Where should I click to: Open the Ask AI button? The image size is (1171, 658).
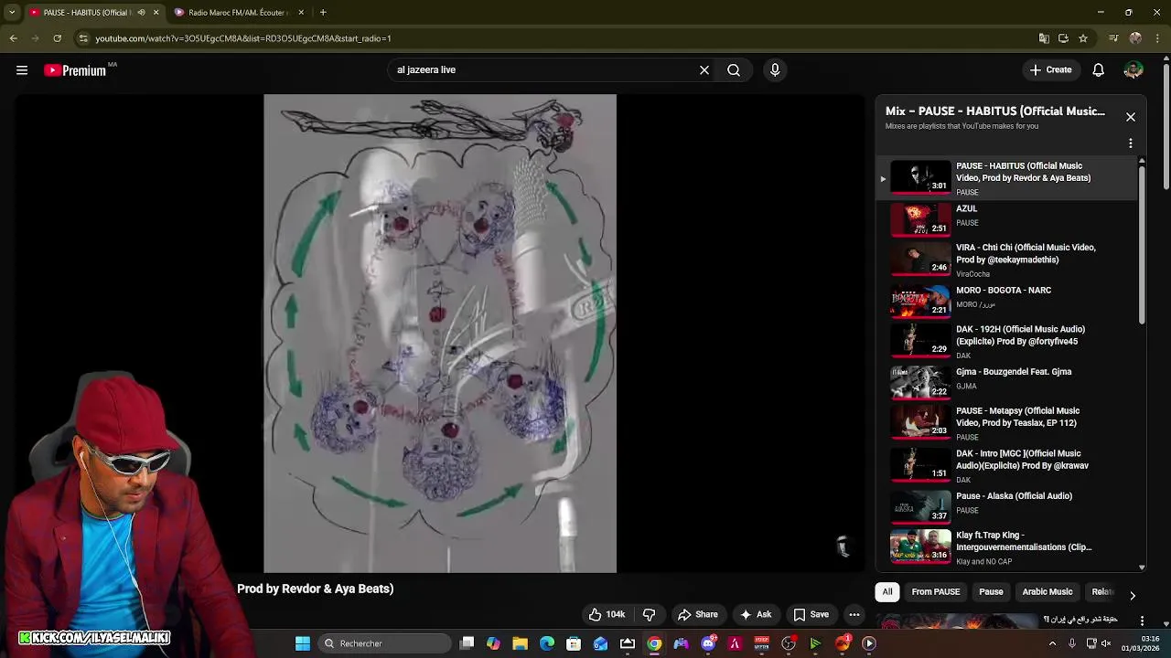point(756,615)
